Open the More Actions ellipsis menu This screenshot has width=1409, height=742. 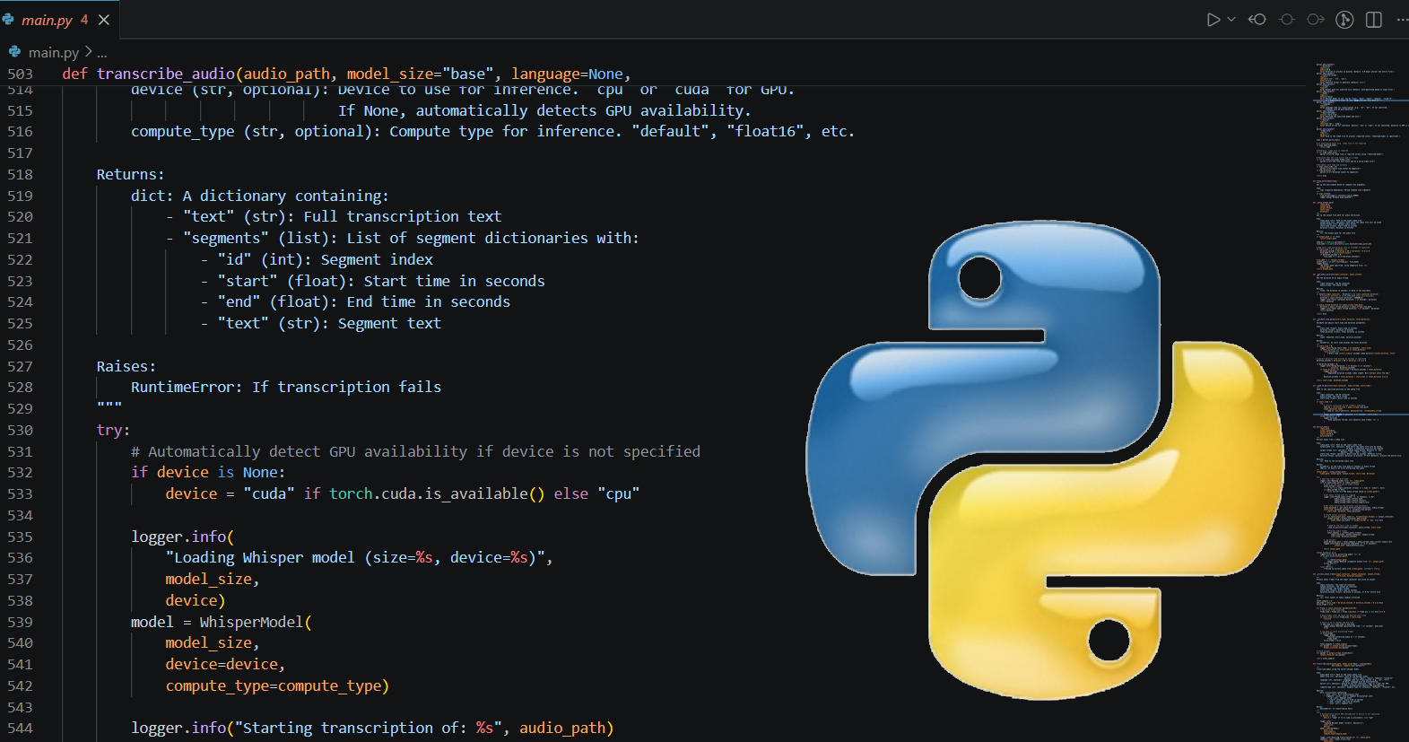[x=1402, y=20]
